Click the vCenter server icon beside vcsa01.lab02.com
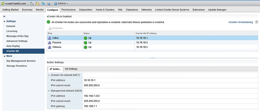Screen dimensions: 260x111 pyautogui.click(x=3, y=3)
